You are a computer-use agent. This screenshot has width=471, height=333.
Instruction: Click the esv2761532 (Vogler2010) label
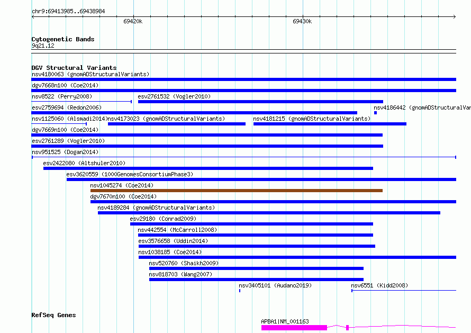coord(174,96)
